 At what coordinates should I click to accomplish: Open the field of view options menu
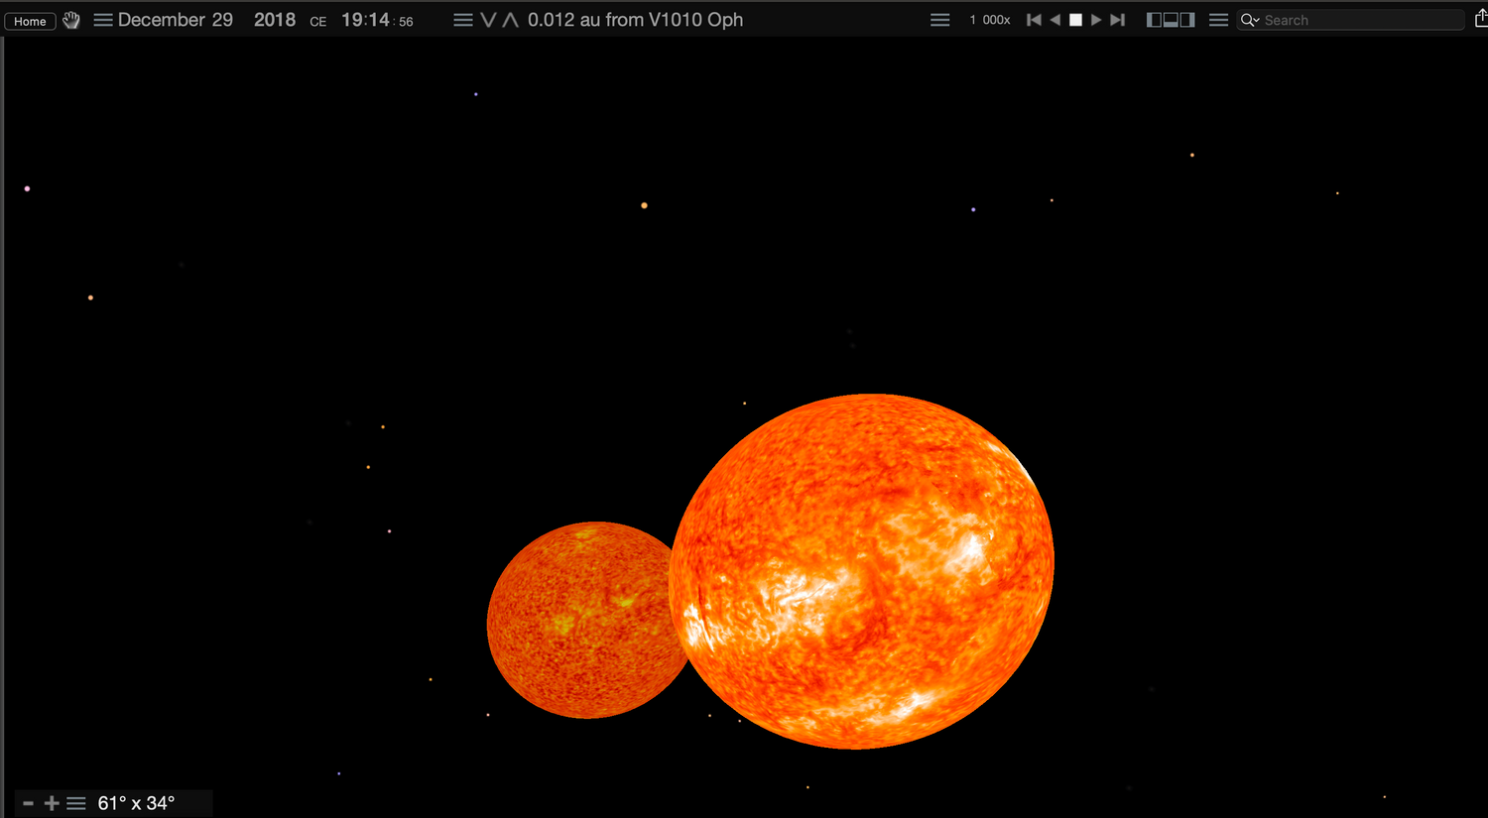(x=76, y=803)
